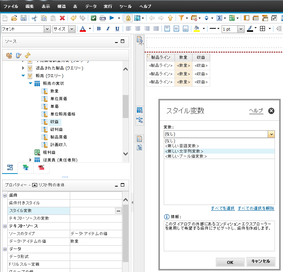Collapse the 販売の実状 node

click(30, 83)
